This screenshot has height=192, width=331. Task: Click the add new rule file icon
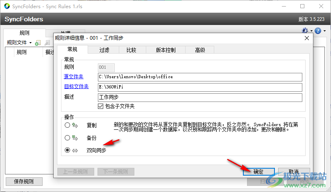pyautogui.click(x=38, y=43)
